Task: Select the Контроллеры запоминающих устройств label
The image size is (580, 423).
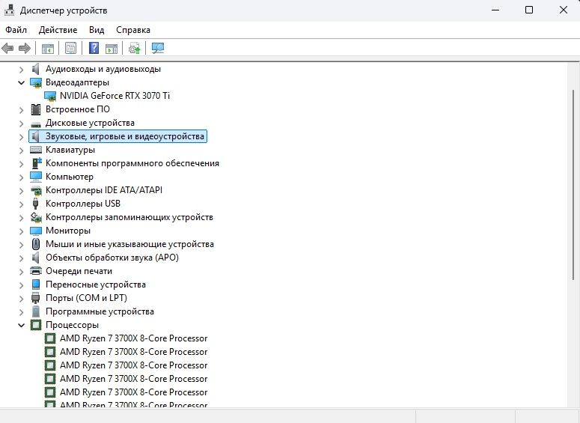Action: (x=129, y=217)
